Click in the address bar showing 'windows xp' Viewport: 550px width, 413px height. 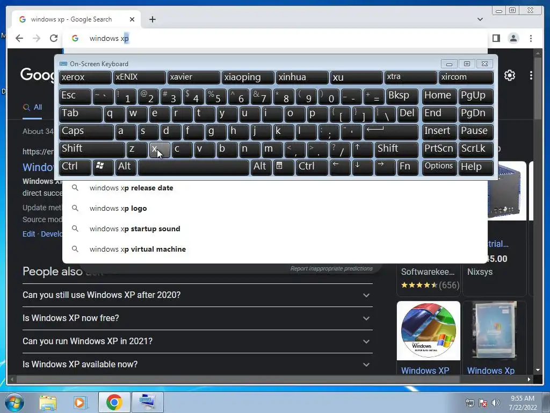click(274, 38)
